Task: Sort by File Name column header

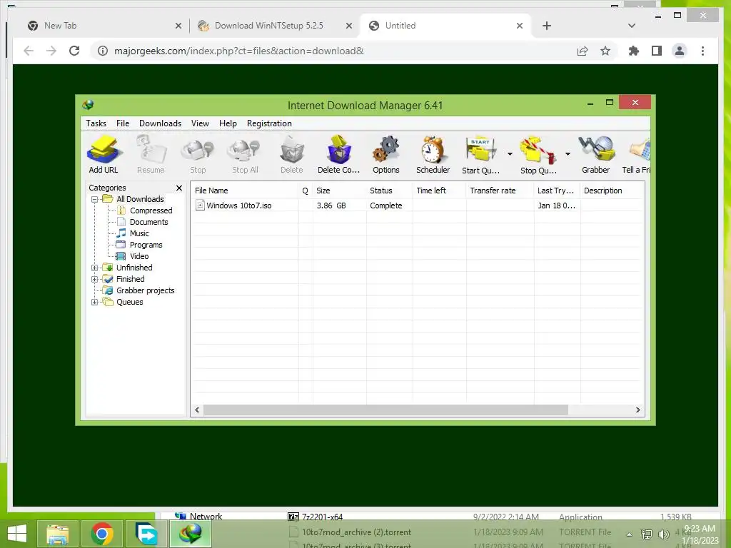Action: coord(245,191)
